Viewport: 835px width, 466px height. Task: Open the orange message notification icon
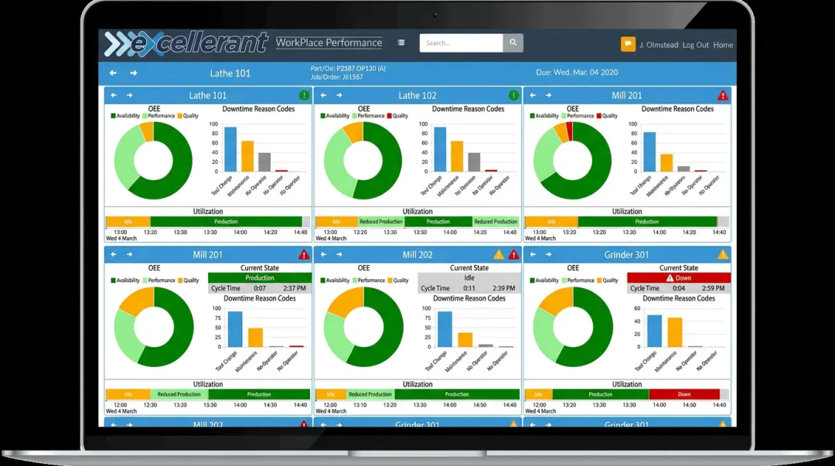628,44
